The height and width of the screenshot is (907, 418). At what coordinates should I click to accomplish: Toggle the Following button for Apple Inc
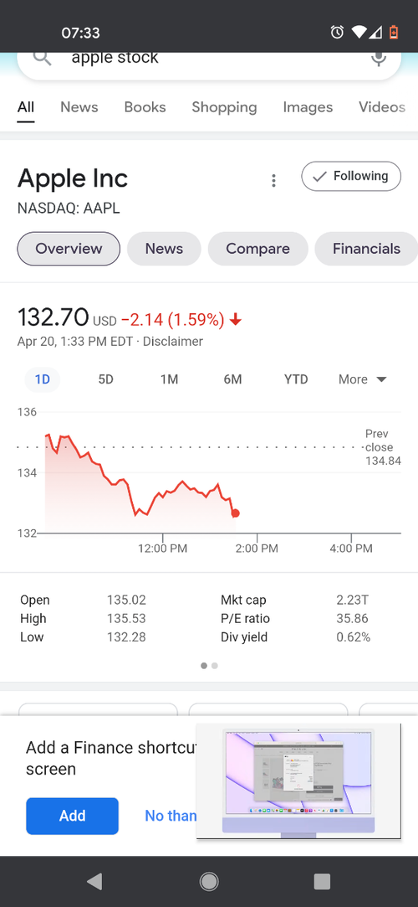351,177
